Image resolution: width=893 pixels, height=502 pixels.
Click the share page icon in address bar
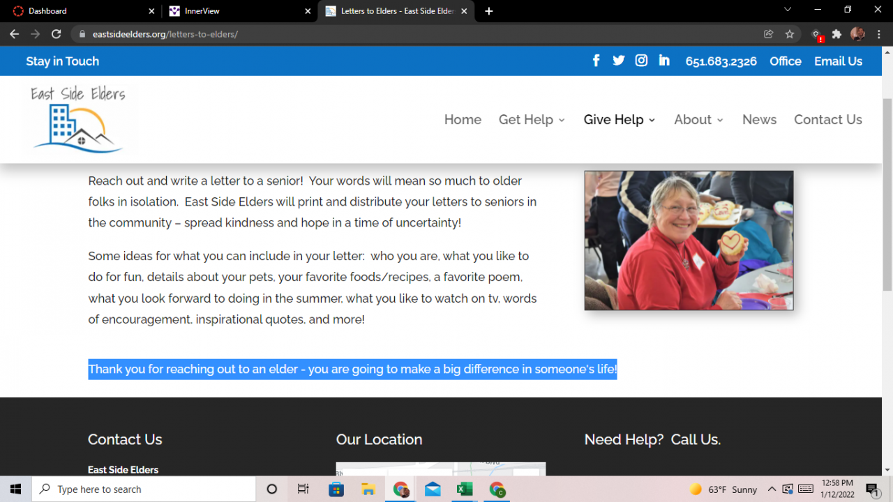[x=769, y=33]
